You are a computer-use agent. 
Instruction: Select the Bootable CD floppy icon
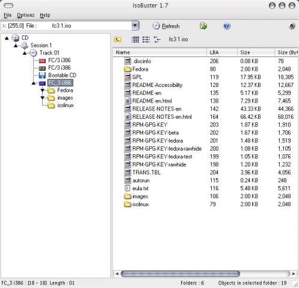point(42,76)
